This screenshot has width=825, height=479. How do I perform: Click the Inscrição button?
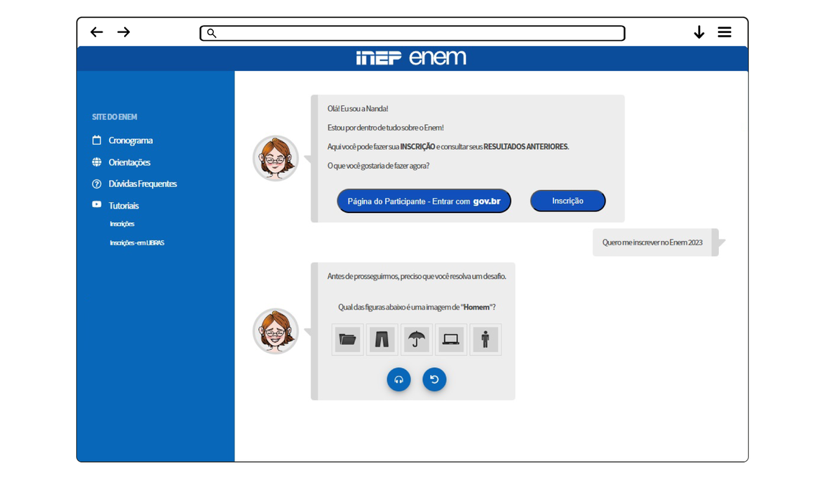point(567,201)
